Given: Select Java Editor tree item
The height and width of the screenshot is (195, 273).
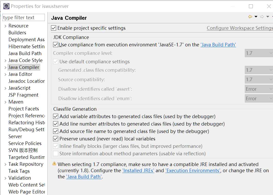Looking at the screenshot, I should click(x=20, y=74).
